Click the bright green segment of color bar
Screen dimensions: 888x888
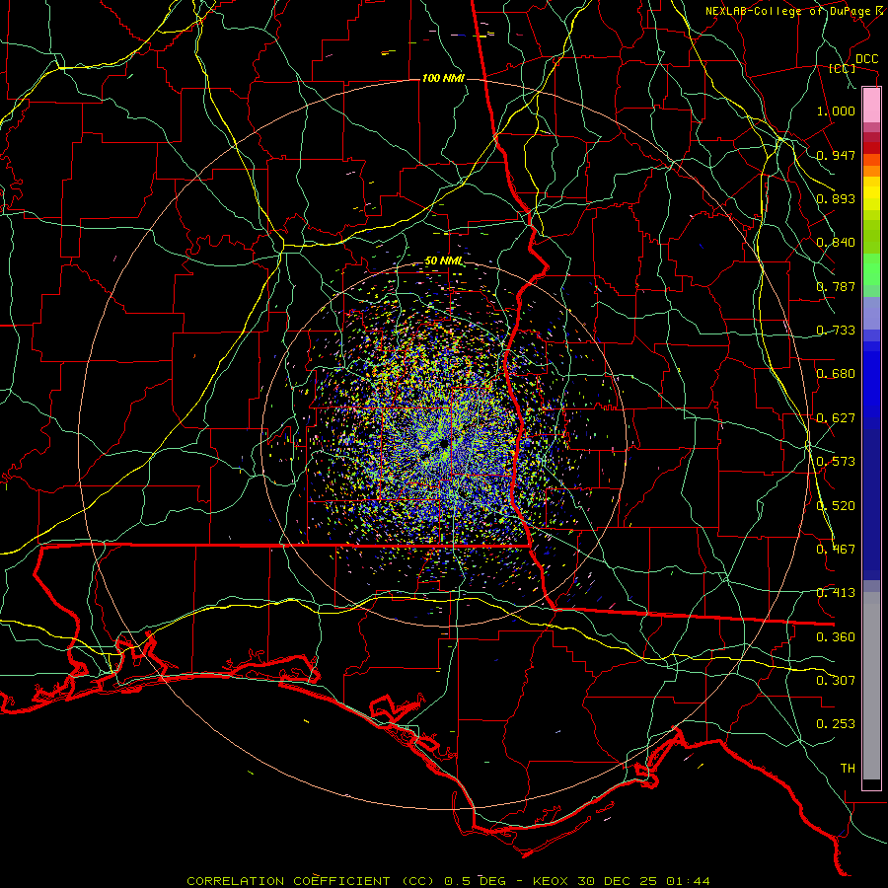[871, 268]
